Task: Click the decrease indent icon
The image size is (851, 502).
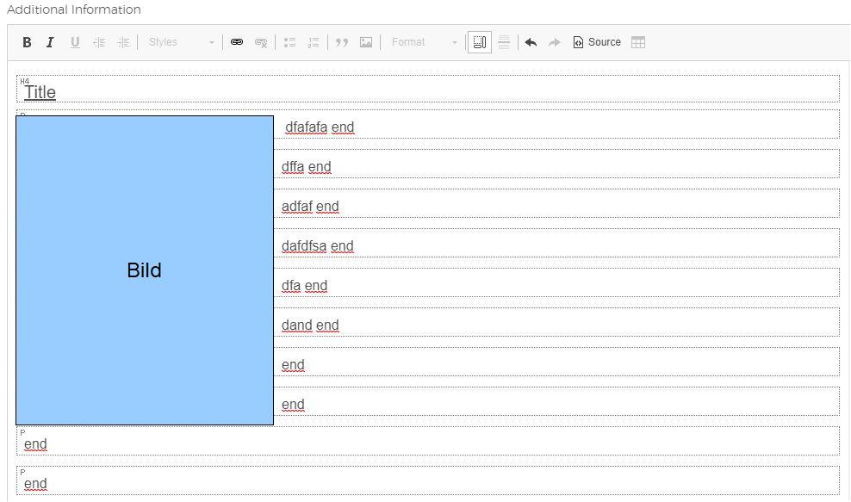Action: click(99, 42)
